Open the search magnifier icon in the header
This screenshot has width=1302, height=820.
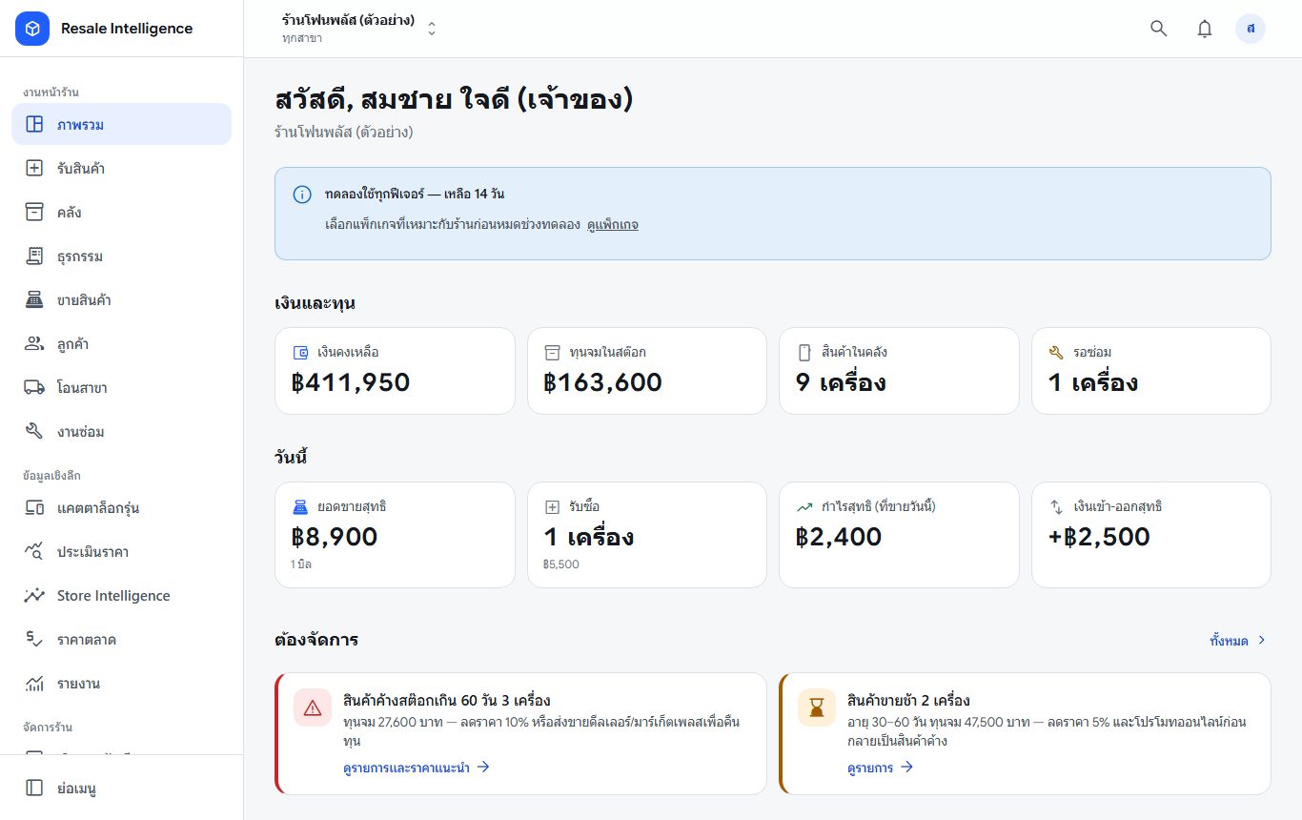click(x=1159, y=29)
